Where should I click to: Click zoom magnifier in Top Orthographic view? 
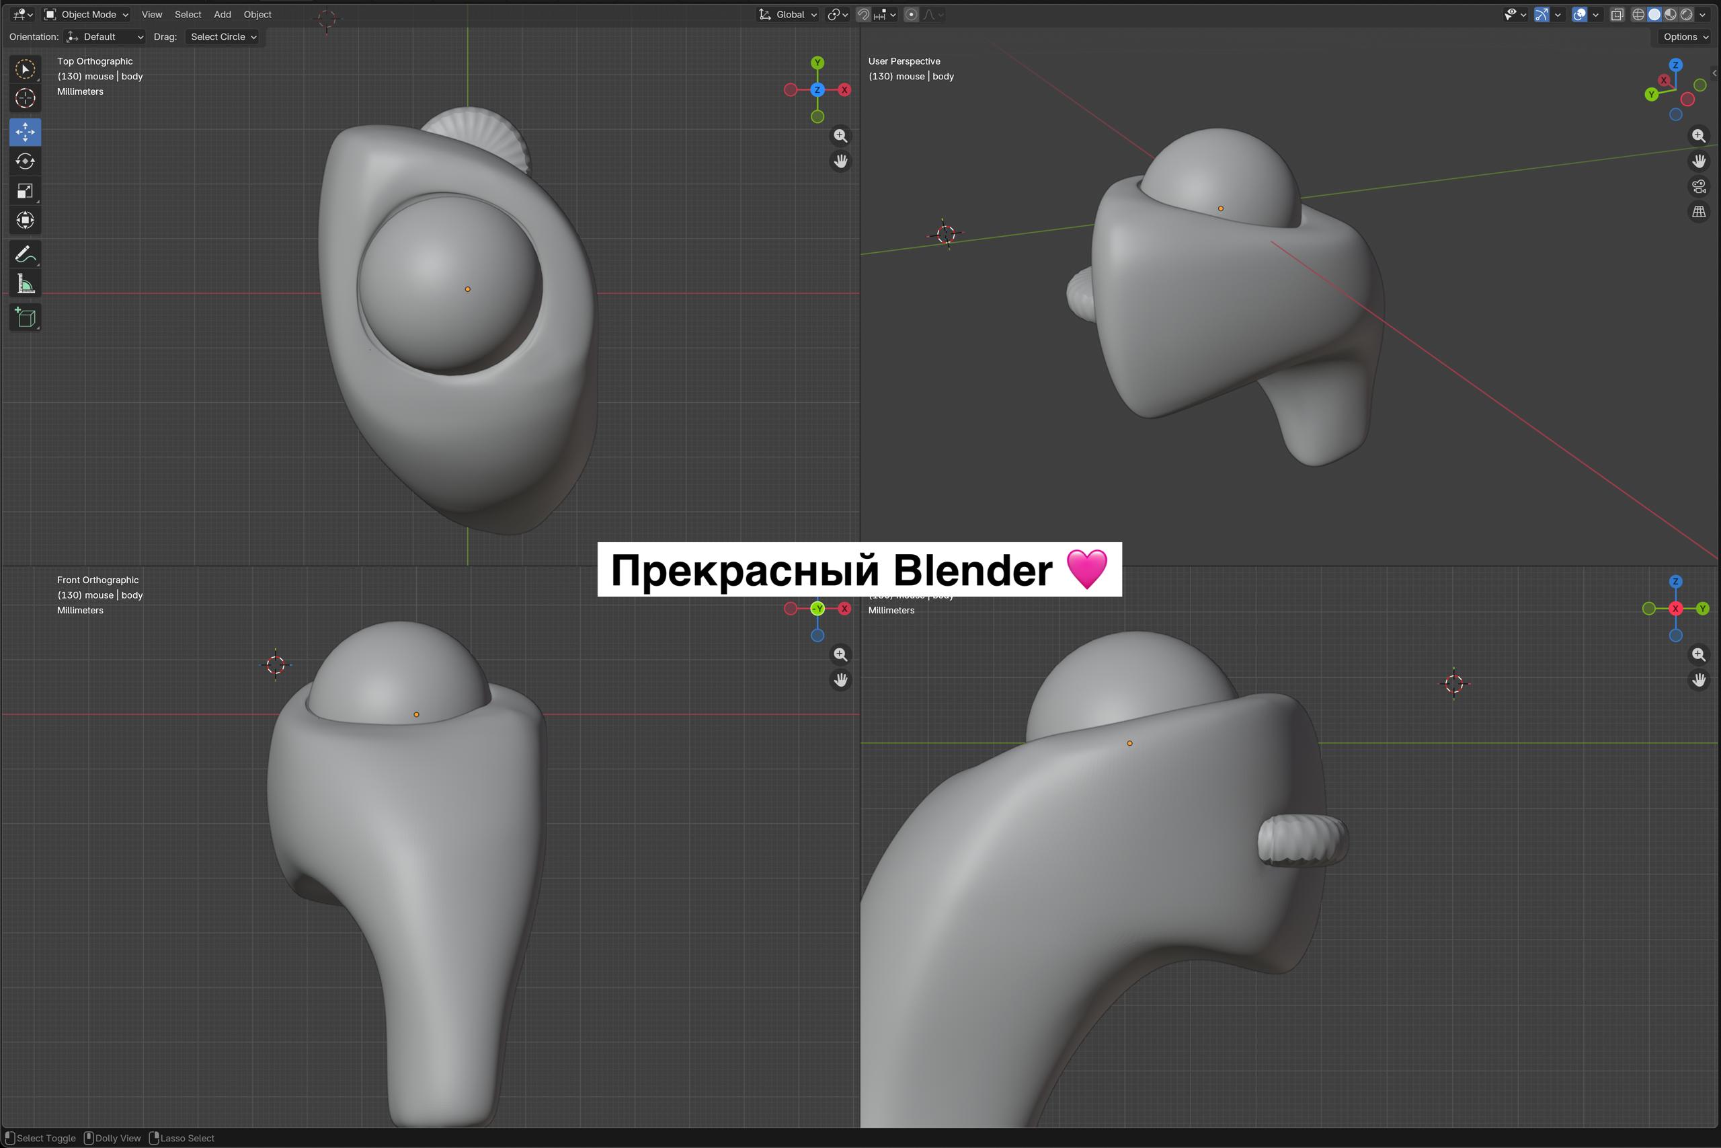(840, 136)
